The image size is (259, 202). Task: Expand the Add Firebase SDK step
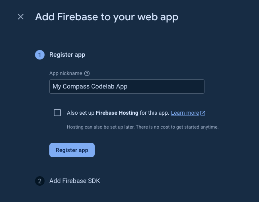(74, 181)
